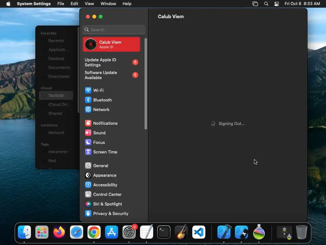The image size is (326, 245).
Task: Open the Apple menu
Action: point(8,4)
